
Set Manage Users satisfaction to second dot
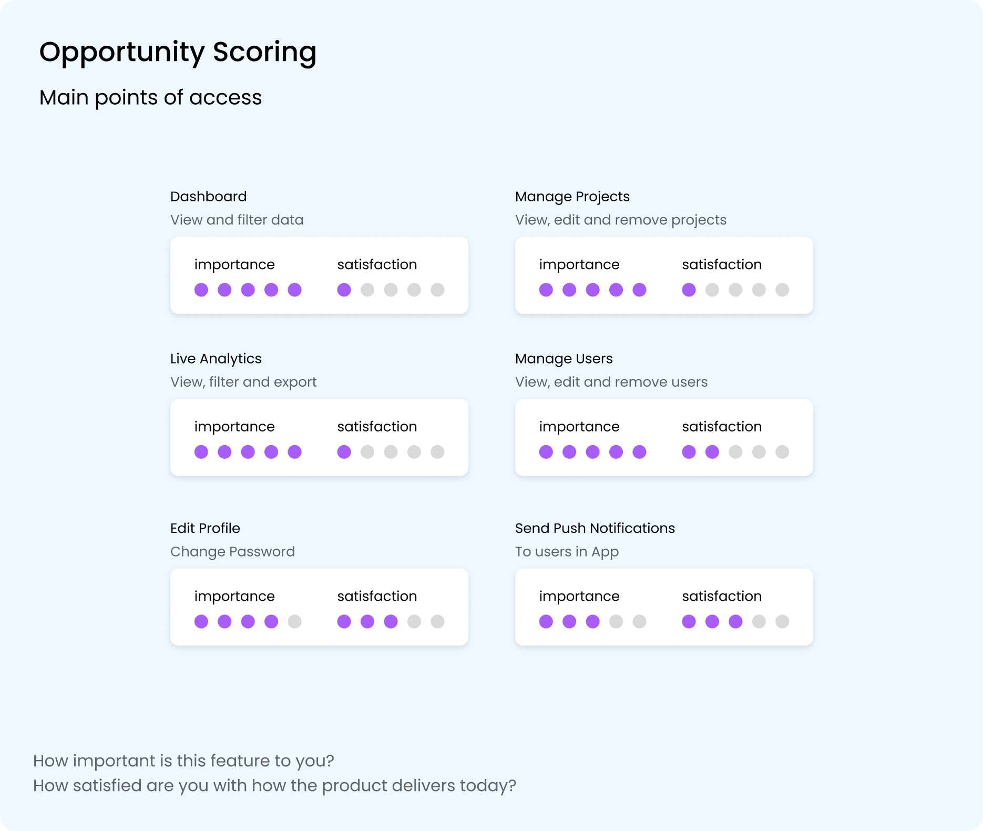pyautogui.click(x=712, y=452)
